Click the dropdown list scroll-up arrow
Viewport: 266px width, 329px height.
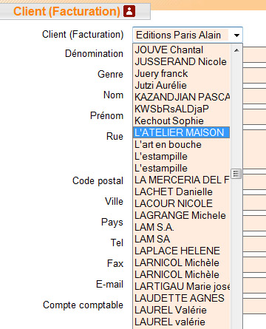(236, 50)
